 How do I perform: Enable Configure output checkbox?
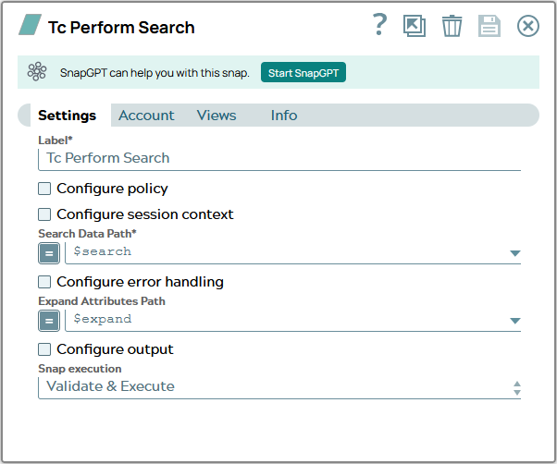44,349
